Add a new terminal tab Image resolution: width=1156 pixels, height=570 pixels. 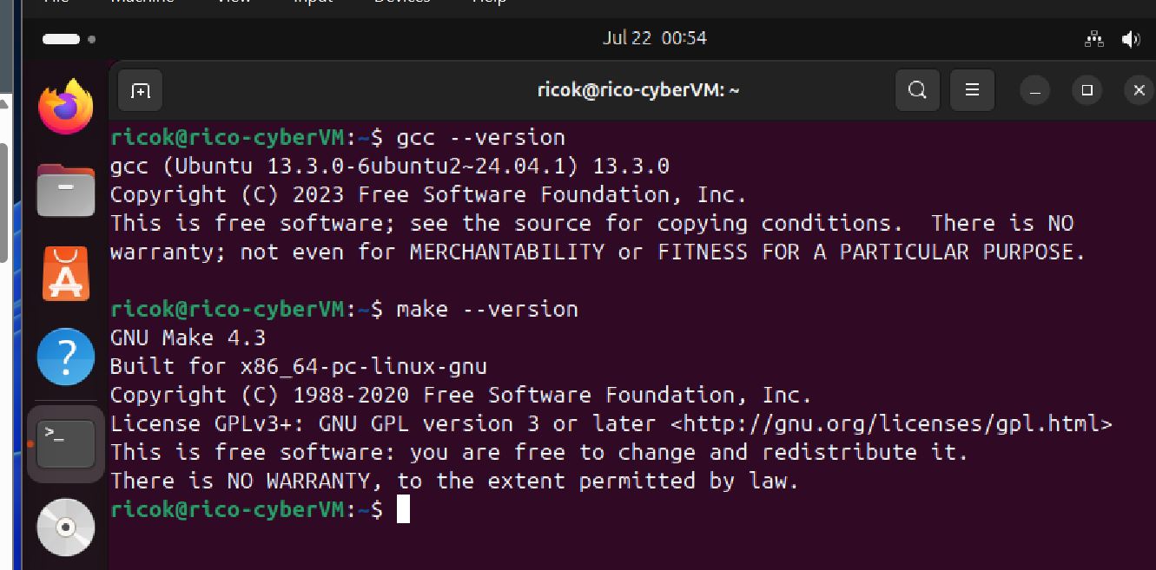[x=141, y=90]
